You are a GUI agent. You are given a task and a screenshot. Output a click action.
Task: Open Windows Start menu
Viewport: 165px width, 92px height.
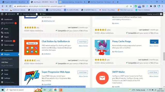[x=3, y=90]
